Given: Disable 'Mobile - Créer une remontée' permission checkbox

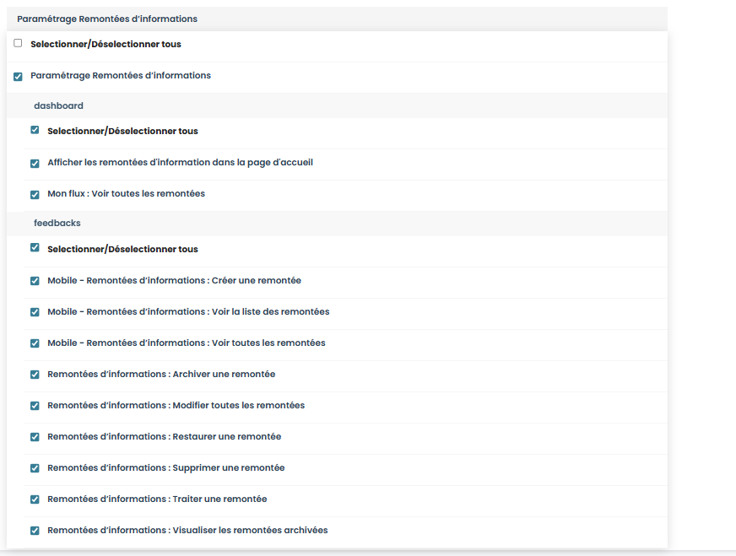Looking at the screenshot, I should (x=35, y=281).
